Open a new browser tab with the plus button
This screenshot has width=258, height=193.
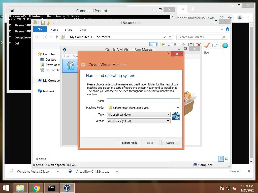(x=193, y=9)
